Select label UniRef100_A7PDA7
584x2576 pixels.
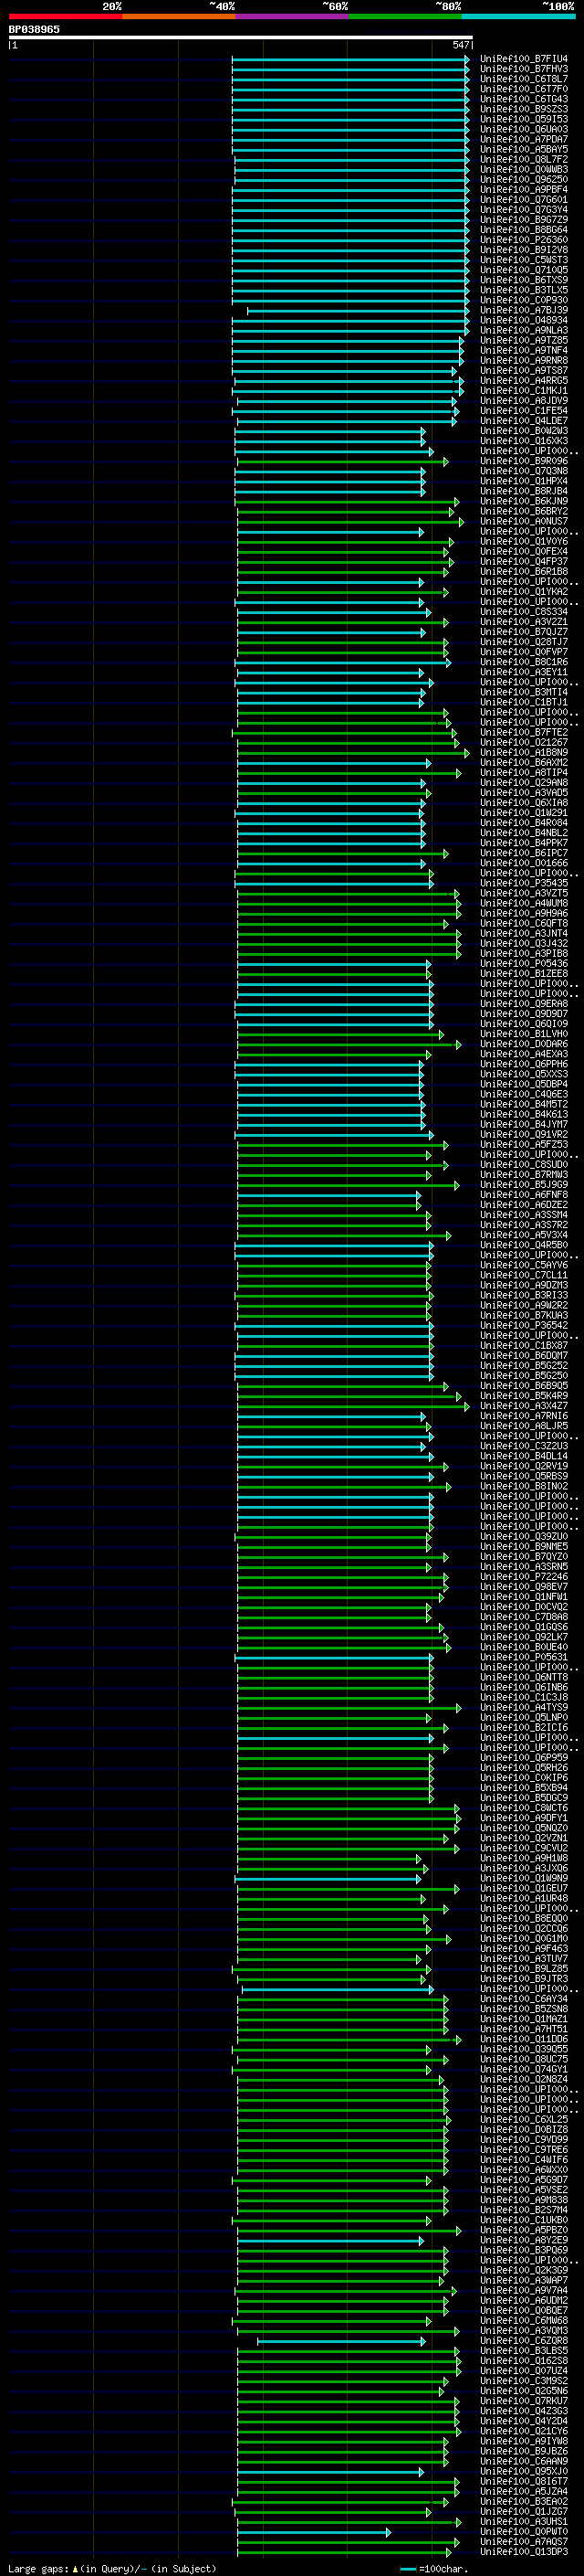click(523, 139)
